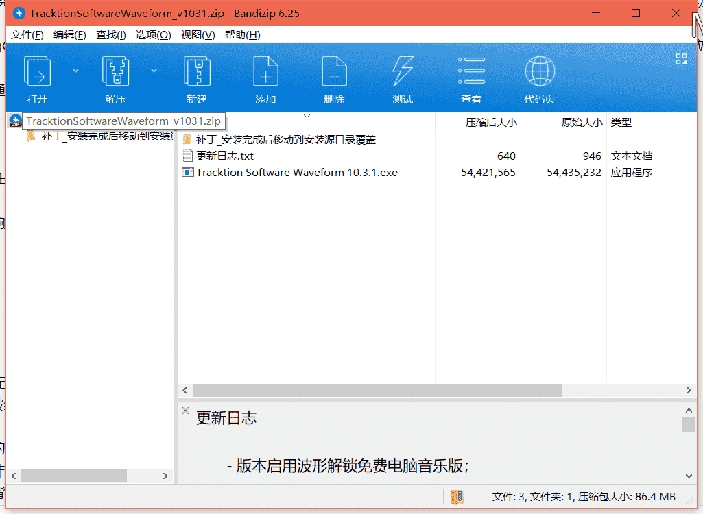Screen dimensions: 703x514
Task: Expand the Extract (解压) dropdown arrow
Action: pos(154,71)
